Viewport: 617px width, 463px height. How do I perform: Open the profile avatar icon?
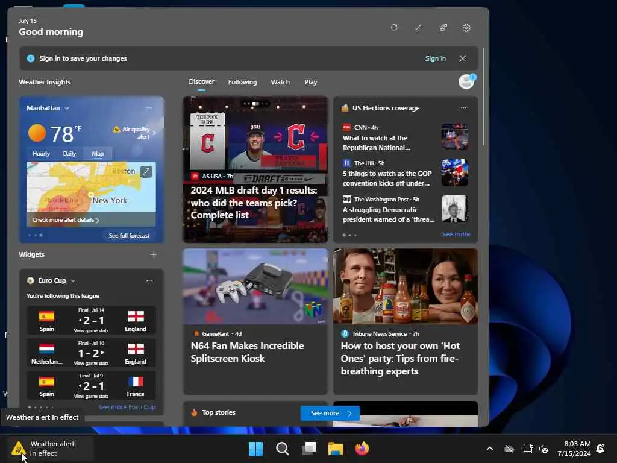[x=467, y=81]
